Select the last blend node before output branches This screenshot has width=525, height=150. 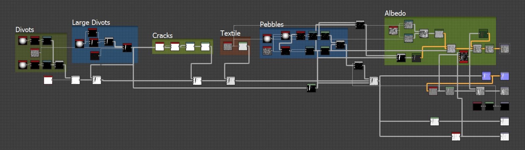point(373,81)
